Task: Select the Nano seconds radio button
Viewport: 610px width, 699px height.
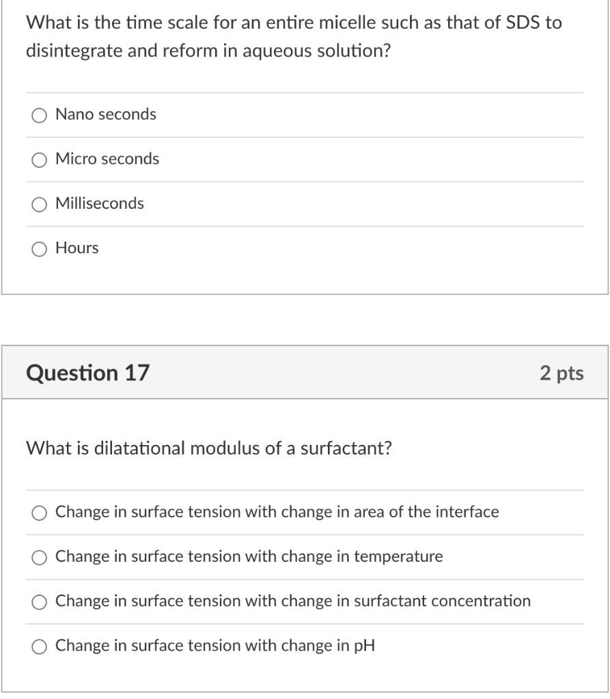Action: (x=40, y=115)
